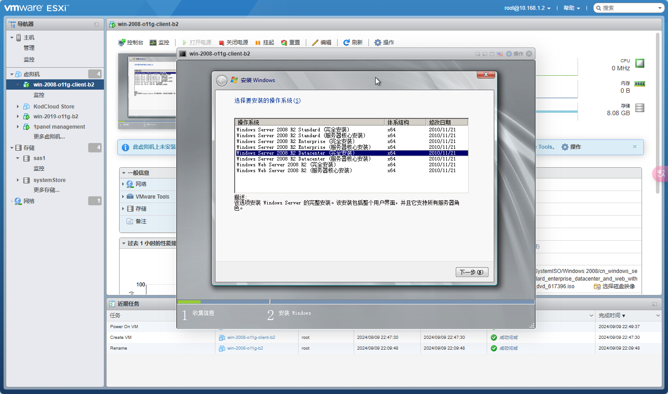
Task: Click the main panel vertical scrollbar
Action: pyautogui.click(x=657, y=113)
